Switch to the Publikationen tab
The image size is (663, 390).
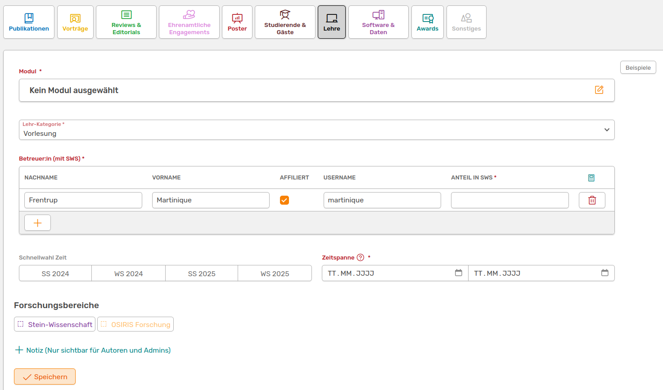(x=29, y=22)
